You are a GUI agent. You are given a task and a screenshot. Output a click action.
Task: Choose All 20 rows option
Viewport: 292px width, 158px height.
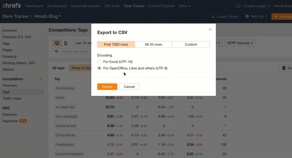coord(153,44)
